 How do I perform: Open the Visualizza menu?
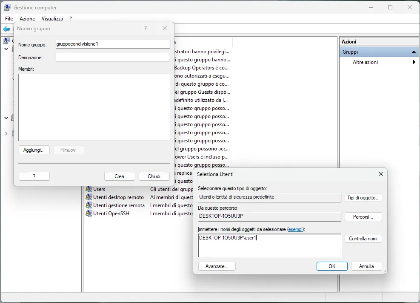[52, 18]
